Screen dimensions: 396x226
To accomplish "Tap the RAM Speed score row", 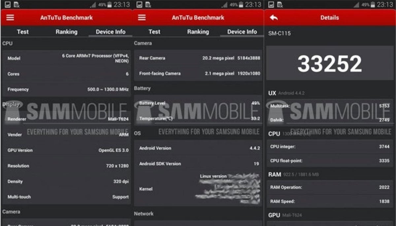I will (x=330, y=201).
